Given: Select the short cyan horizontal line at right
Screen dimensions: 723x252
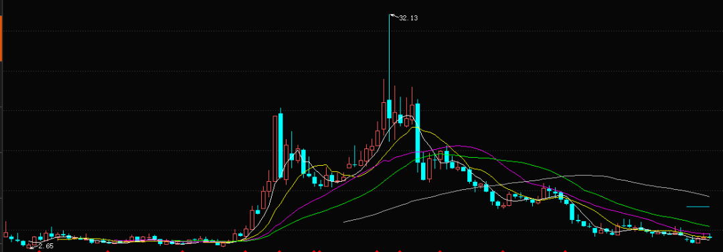Looking at the screenshot, I should point(698,207).
